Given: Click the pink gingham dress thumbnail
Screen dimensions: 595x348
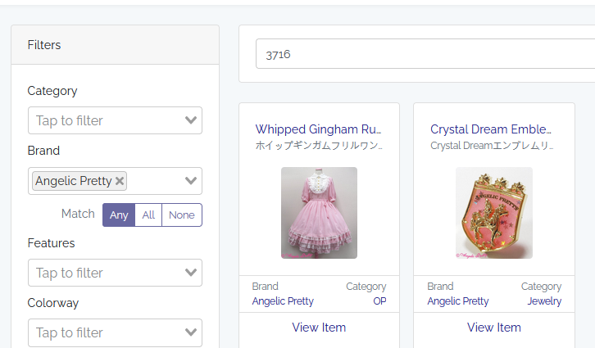Looking at the screenshot, I should point(319,213).
